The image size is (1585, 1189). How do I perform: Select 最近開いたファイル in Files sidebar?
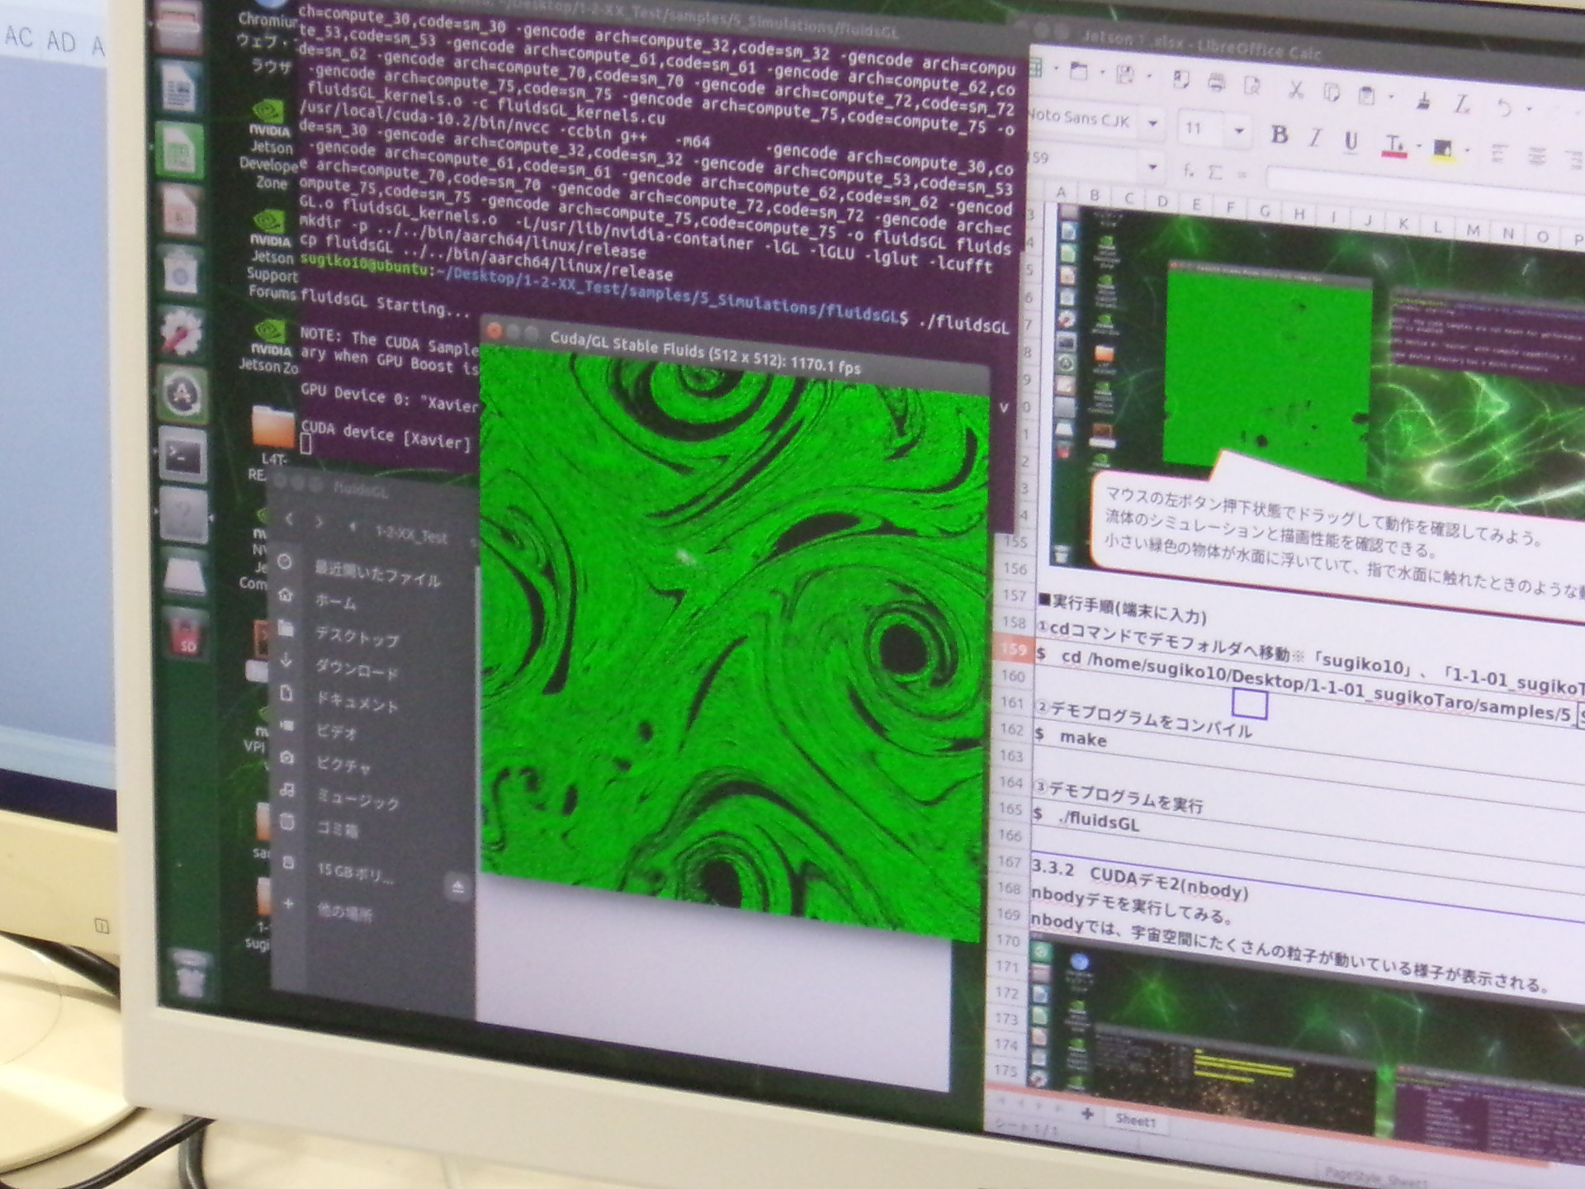(376, 572)
